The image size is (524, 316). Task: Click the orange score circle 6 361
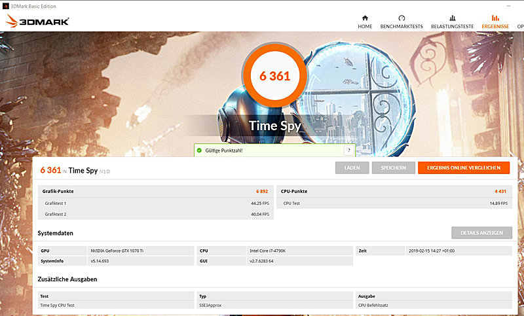(274, 75)
